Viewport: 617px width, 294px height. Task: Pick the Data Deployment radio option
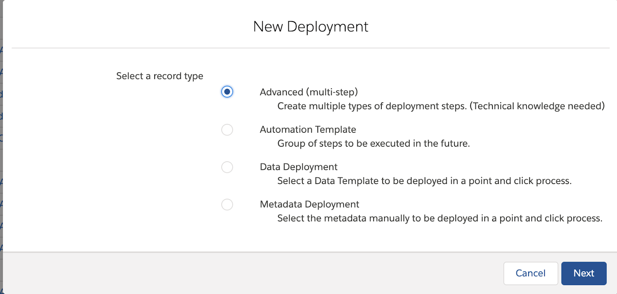point(227,167)
